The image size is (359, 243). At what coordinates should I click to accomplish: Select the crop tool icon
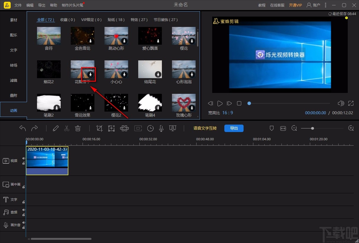click(99, 128)
